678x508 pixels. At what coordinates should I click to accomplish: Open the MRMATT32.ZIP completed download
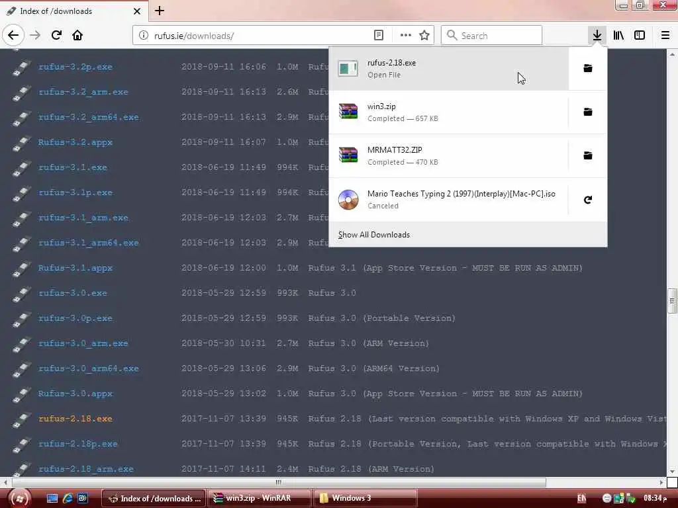click(449, 155)
